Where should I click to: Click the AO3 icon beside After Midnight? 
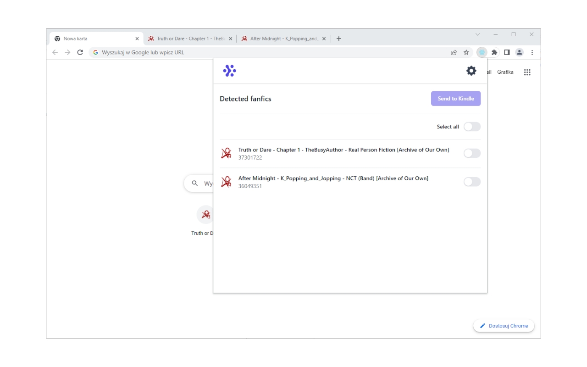[x=226, y=182]
